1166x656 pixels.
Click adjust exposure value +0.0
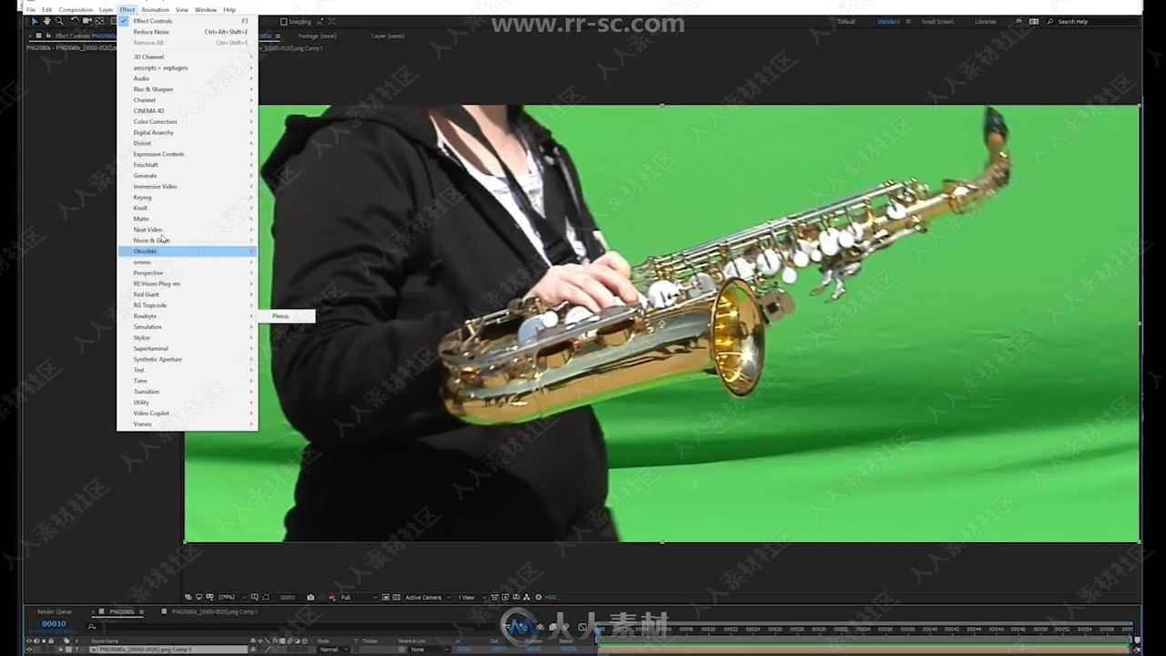549,598
